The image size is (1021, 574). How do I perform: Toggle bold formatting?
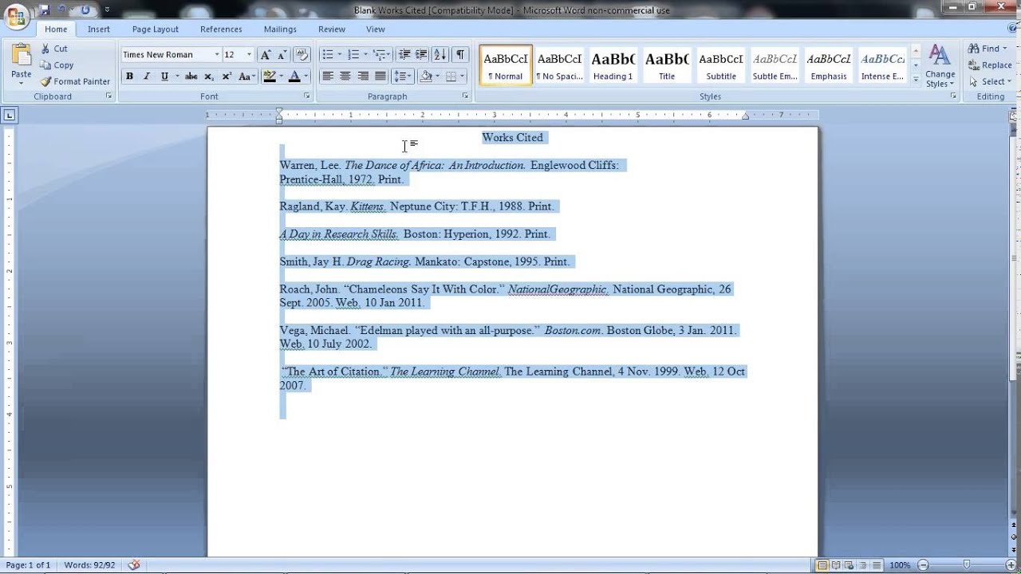129,77
